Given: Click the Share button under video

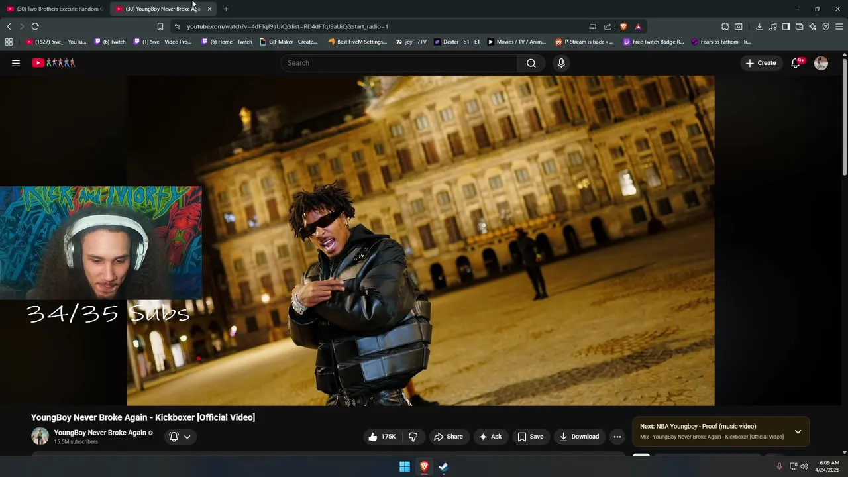Looking at the screenshot, I should coord(449,437).
